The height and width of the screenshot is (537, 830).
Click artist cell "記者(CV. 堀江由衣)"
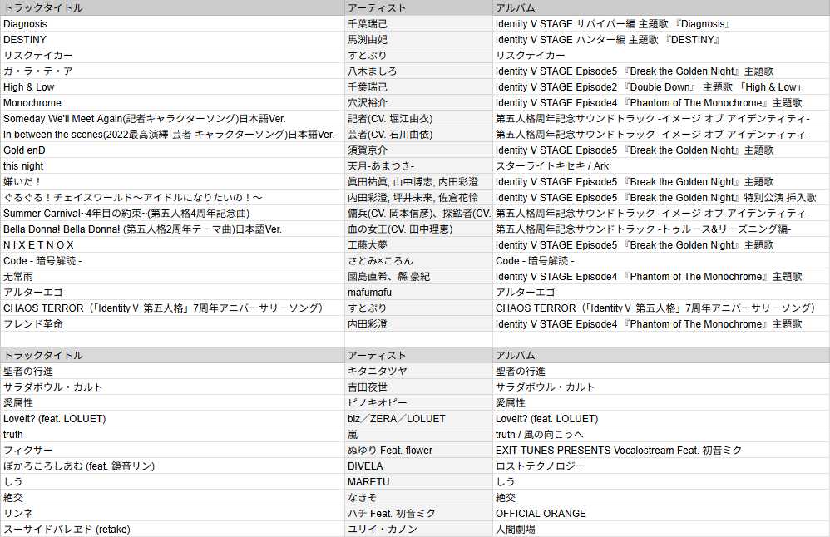(418, 119)
